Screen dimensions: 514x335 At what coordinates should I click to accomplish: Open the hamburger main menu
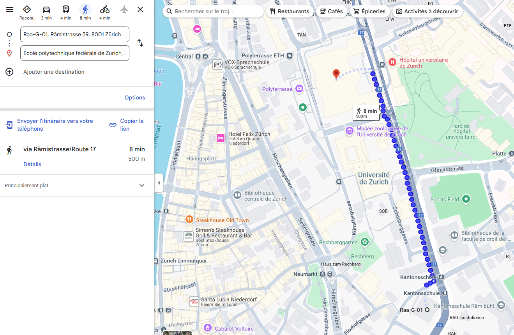[x=10, y=9]
